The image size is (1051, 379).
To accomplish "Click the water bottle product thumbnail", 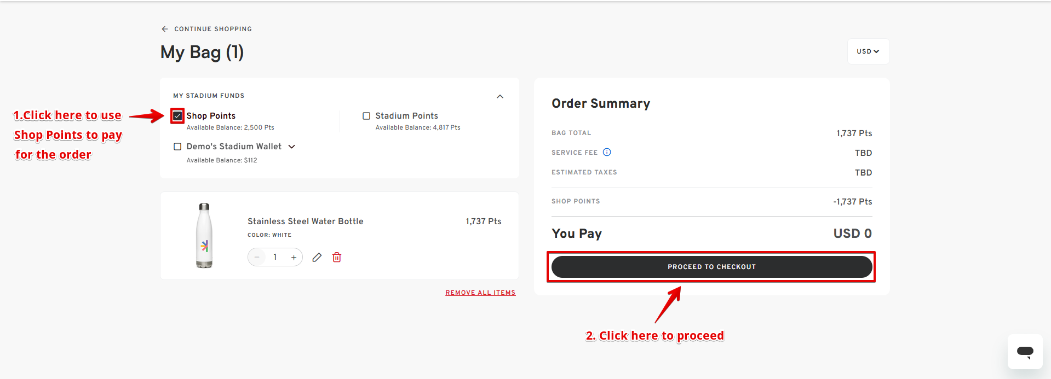I will point(204,236).
